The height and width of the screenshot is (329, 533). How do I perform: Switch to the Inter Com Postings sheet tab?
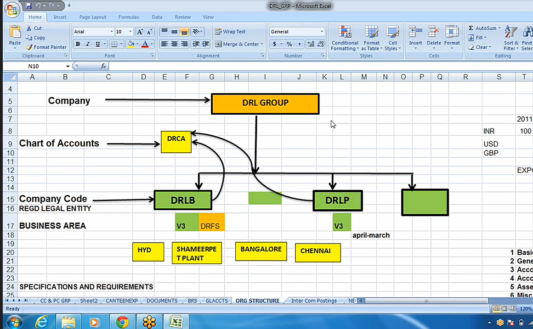tap(314, 301)
